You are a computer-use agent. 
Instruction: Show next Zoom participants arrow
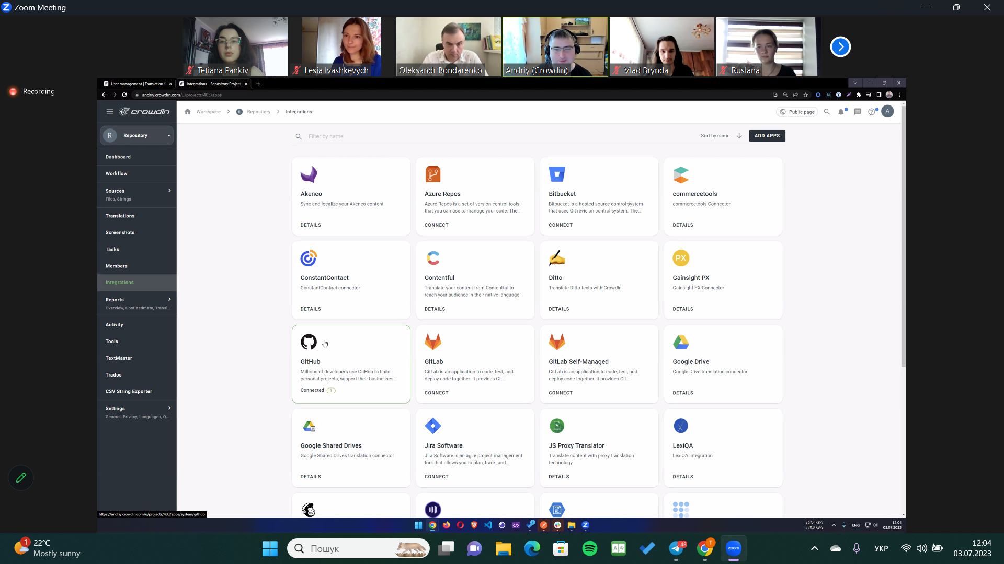(840, 47)
